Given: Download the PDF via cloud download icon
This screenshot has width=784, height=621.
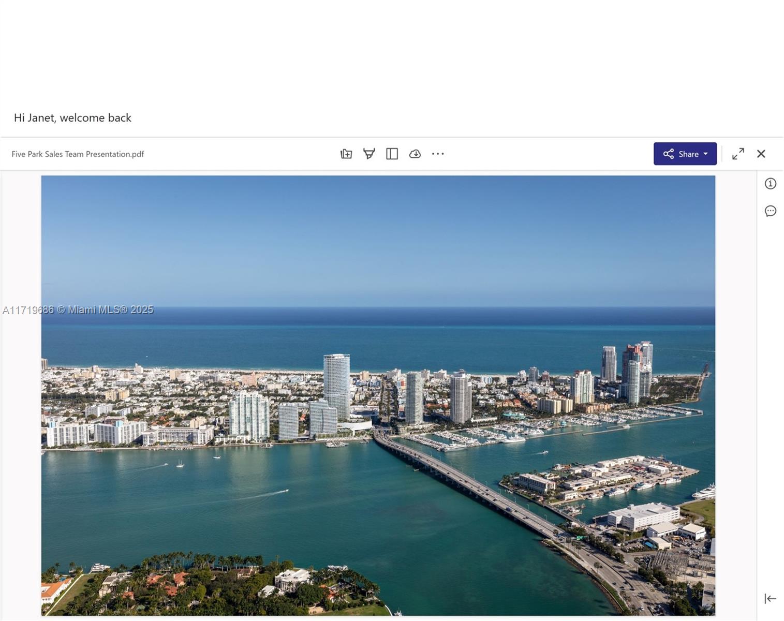Looking at the screenshot, I should pyautogui.click(x=415, y=154).
